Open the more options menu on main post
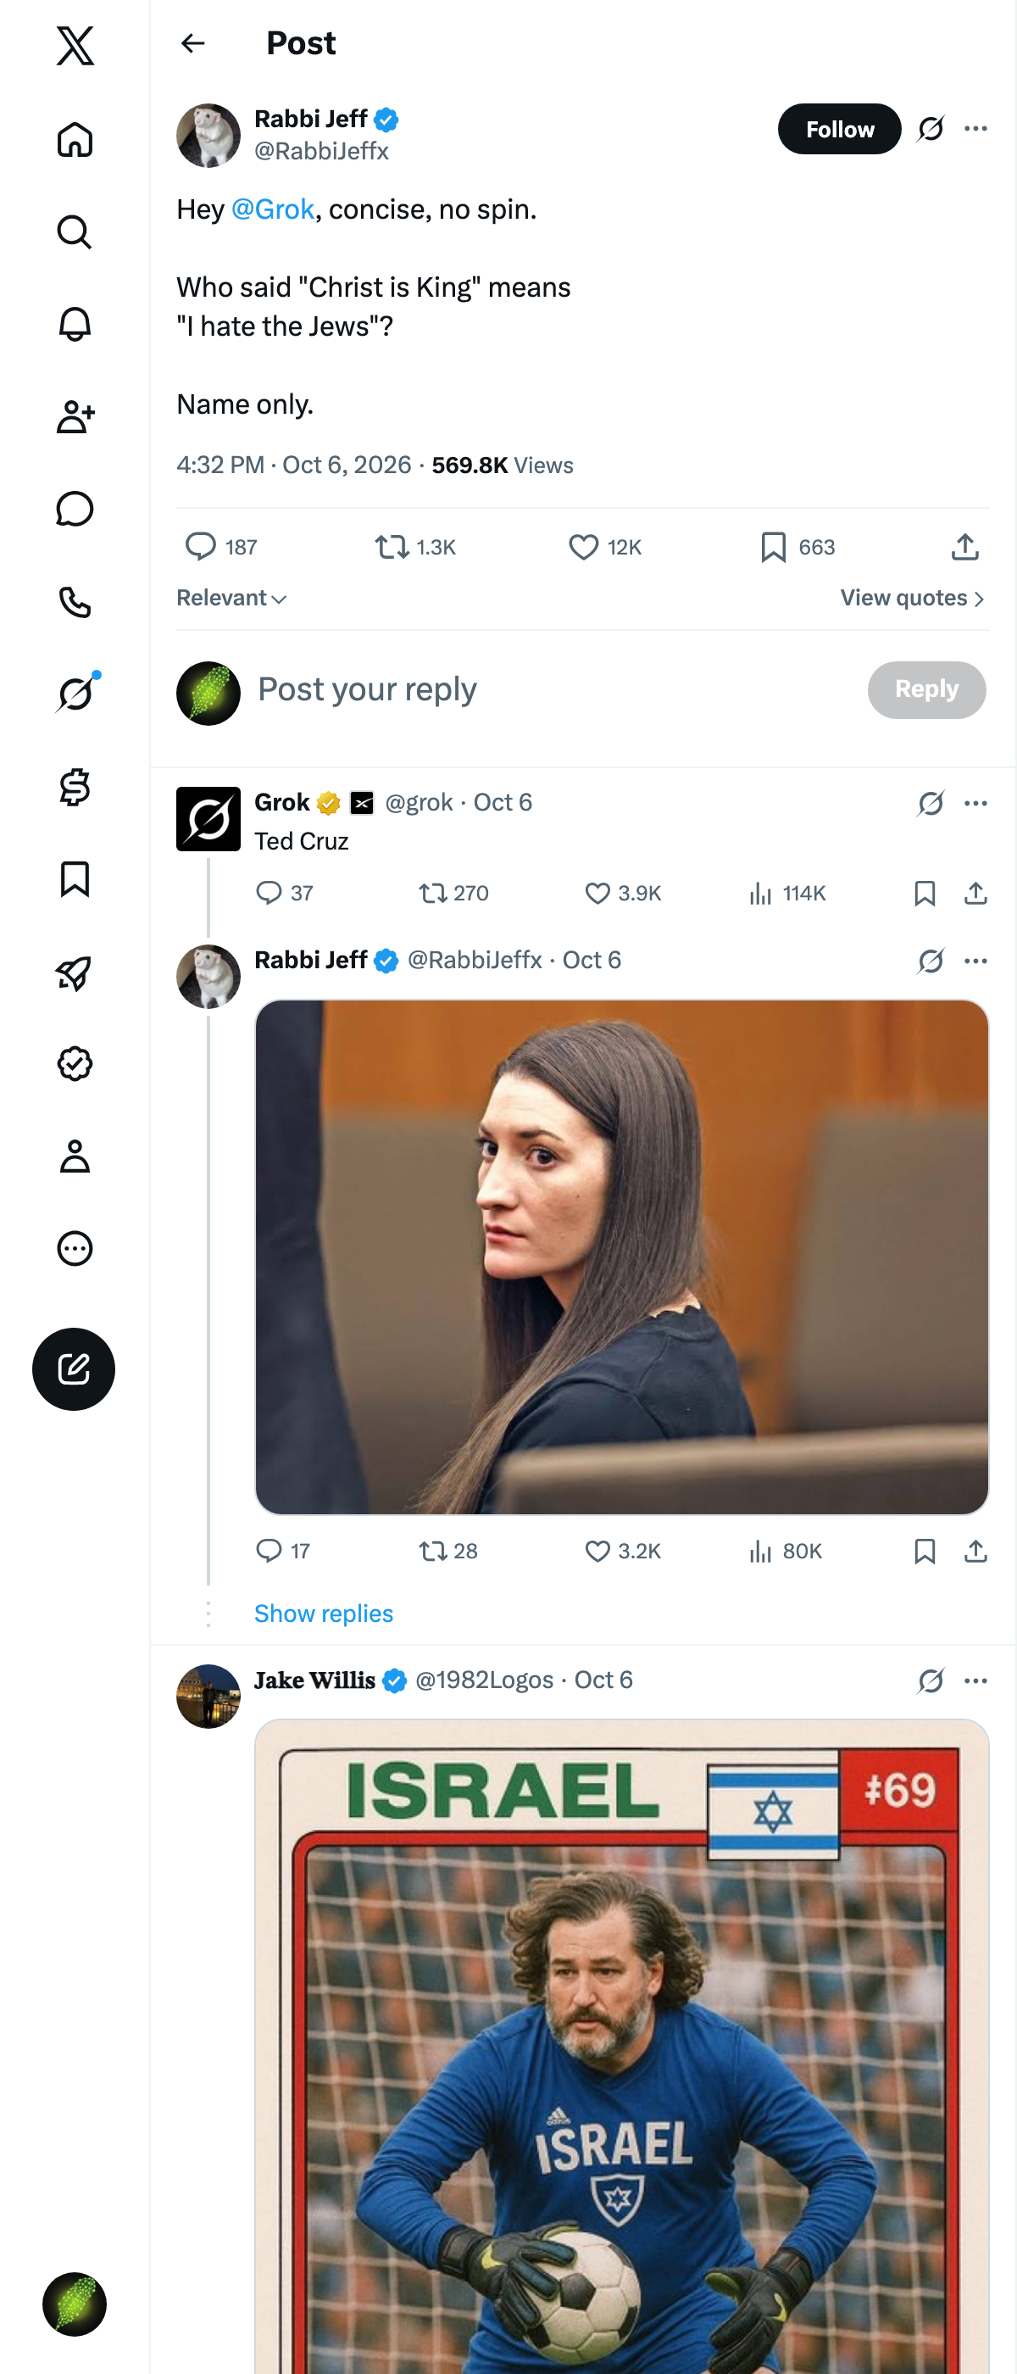The height and width of the screenshot is (2374, 1017). coord(975,129)
